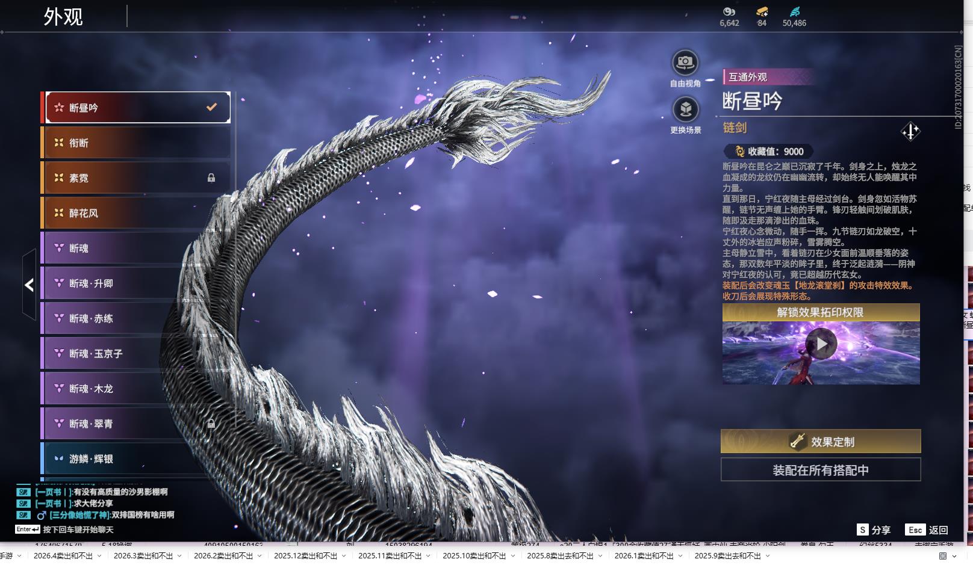This screenshot has height=565, width=973.
Task: Click the 装配在所有搭配中 equip button
Action: (x=820, y=470)
